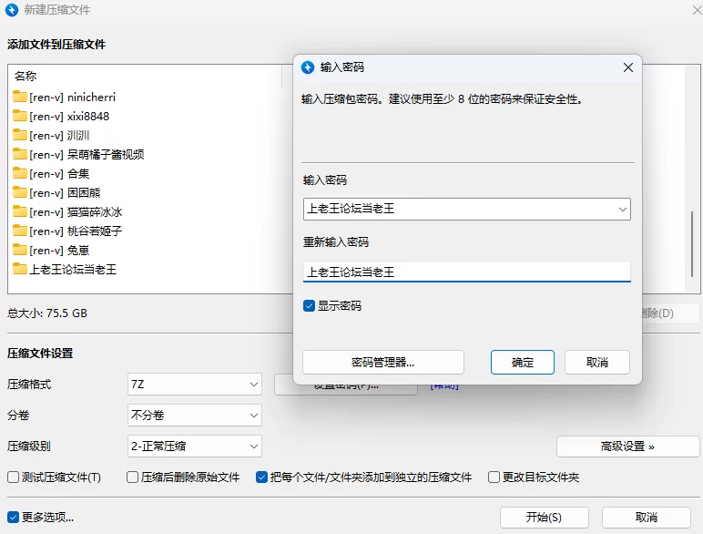The height and width of the screenshot is (534, 703).
Task: Open the 分卷 不分卷 dropdown
Action: click(195, 416)
